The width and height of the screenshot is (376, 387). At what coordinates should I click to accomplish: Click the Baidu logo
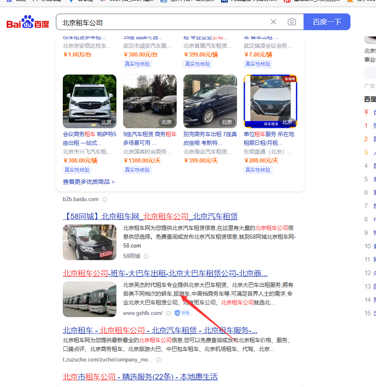coord(28,22)
